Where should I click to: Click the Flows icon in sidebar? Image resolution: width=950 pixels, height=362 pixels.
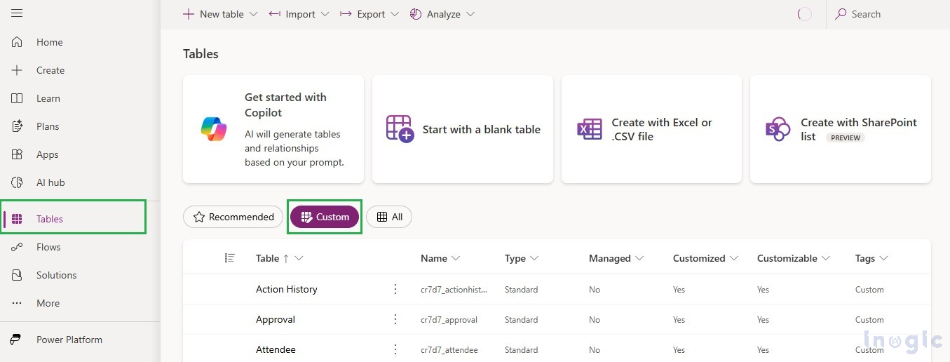click(18, 247)
